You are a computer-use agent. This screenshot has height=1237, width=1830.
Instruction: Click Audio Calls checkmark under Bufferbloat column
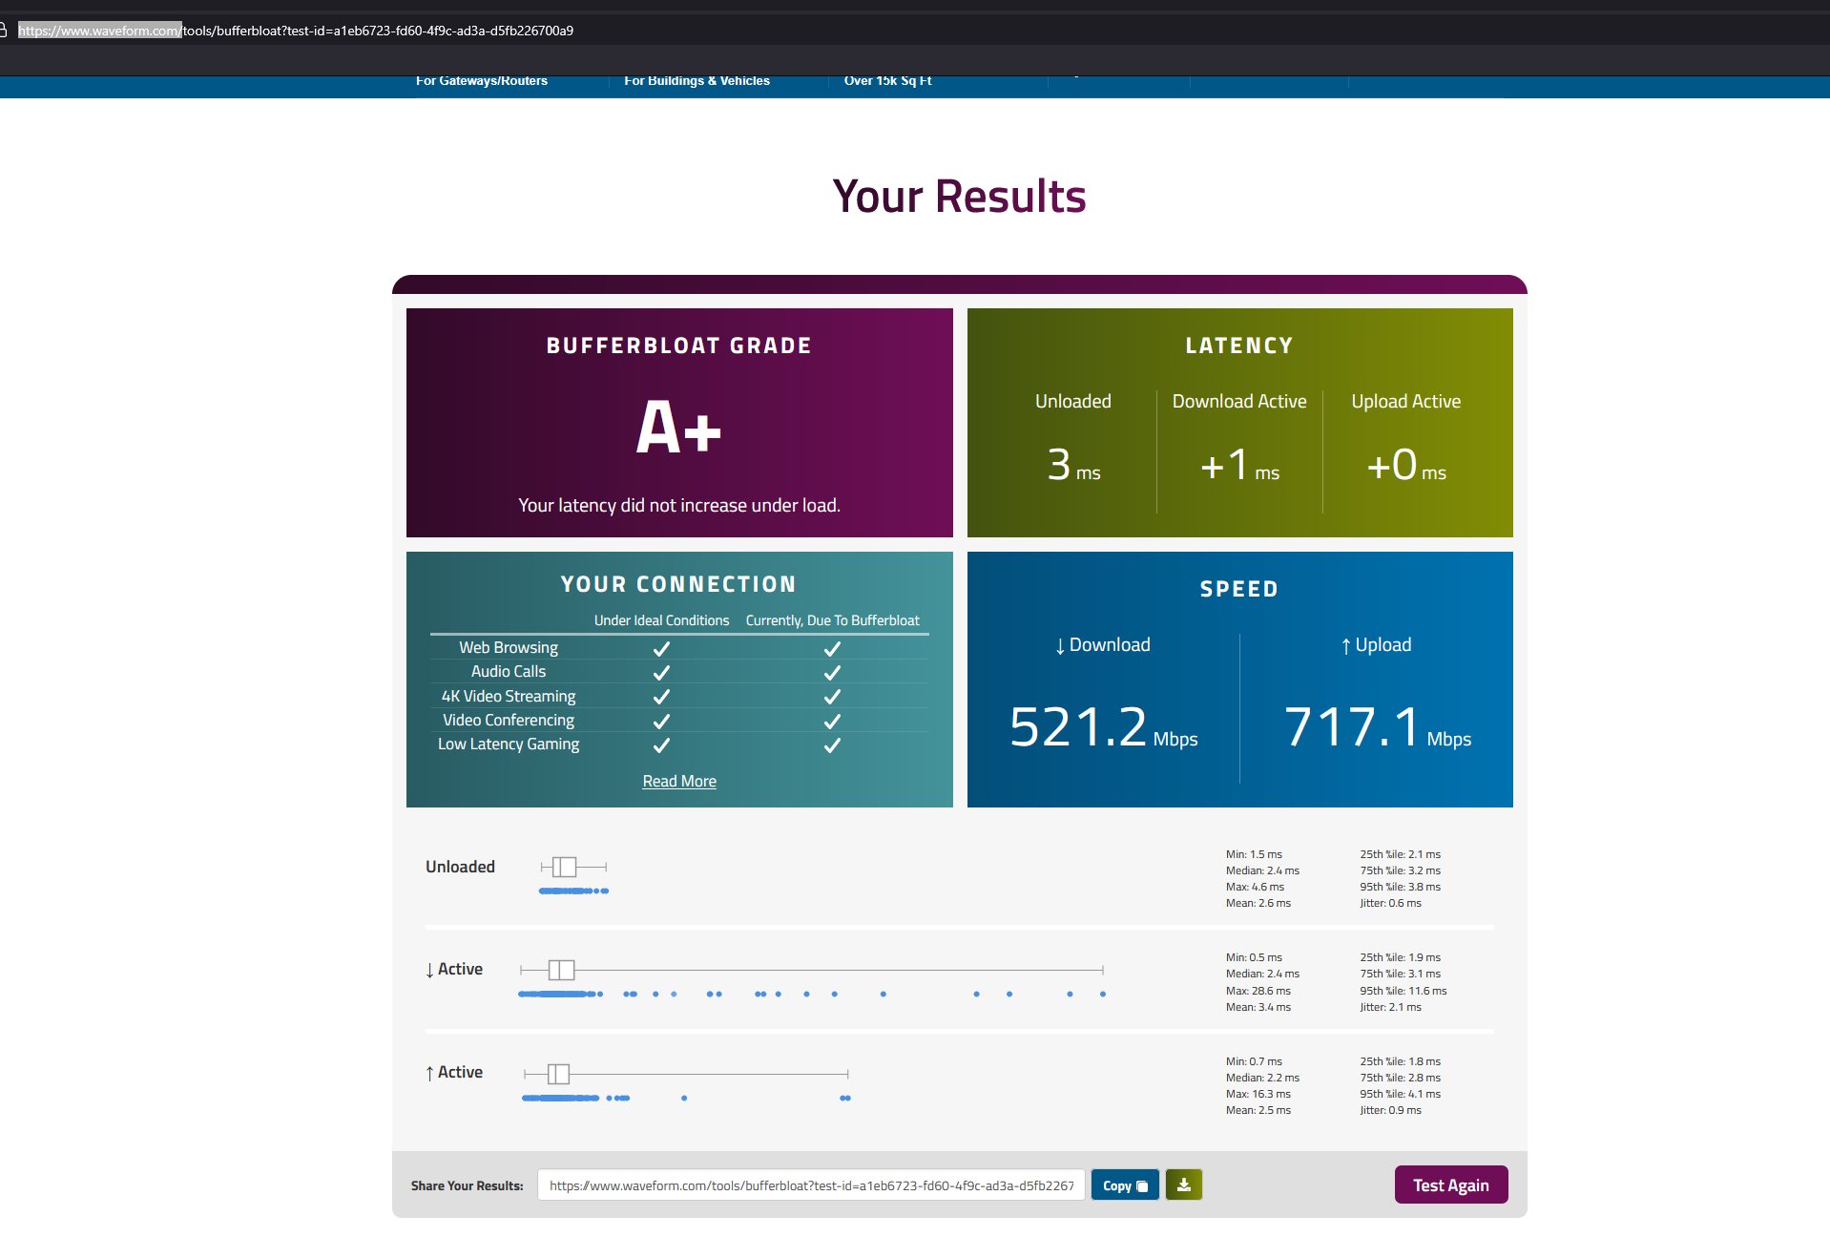click(x=832, y=673)
